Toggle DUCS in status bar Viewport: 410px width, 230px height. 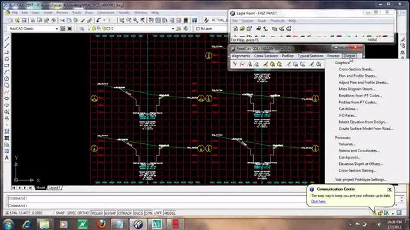(x=138, y=213)
